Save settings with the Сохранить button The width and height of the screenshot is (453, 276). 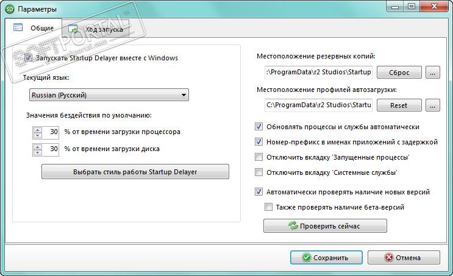(x=326, y=257)
